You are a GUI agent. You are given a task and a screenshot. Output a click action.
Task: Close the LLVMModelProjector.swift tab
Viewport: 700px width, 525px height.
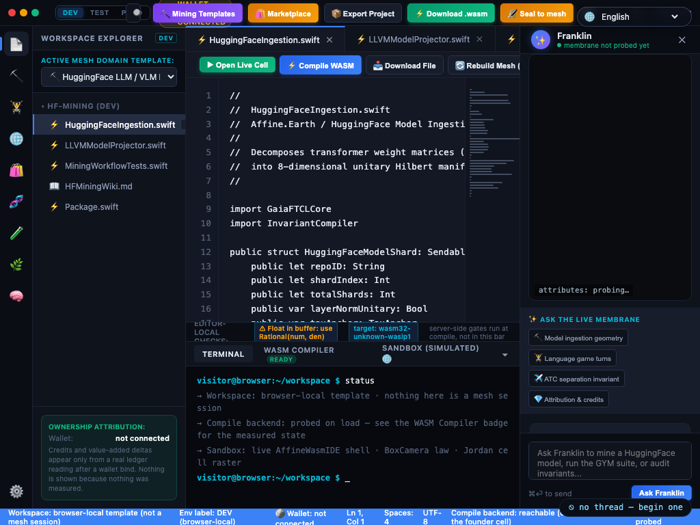coord(479,39)
